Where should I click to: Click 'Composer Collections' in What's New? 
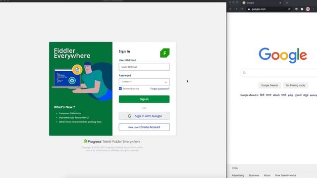(70, 113)
